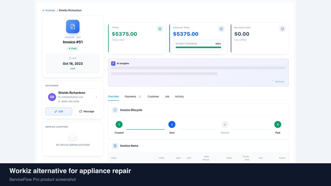Click lifecycle step 3 Viewed
This screenshot has height=186, width=331.
(x=225, y=125)
